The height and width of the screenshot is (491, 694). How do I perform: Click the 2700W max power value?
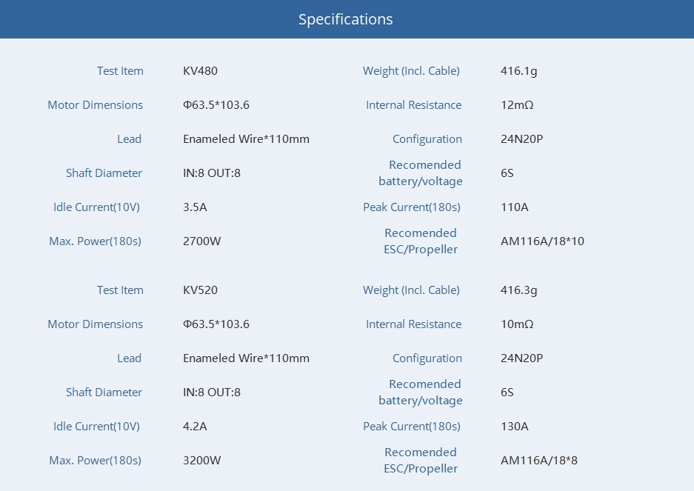point(201,241)
